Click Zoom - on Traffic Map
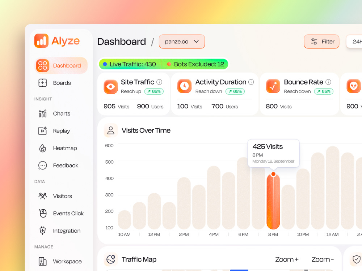Viewport: 362px width, 271px height. (323, 259)
